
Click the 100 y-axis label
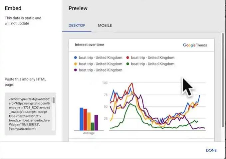pyautogui.click(x=105, y=82)
